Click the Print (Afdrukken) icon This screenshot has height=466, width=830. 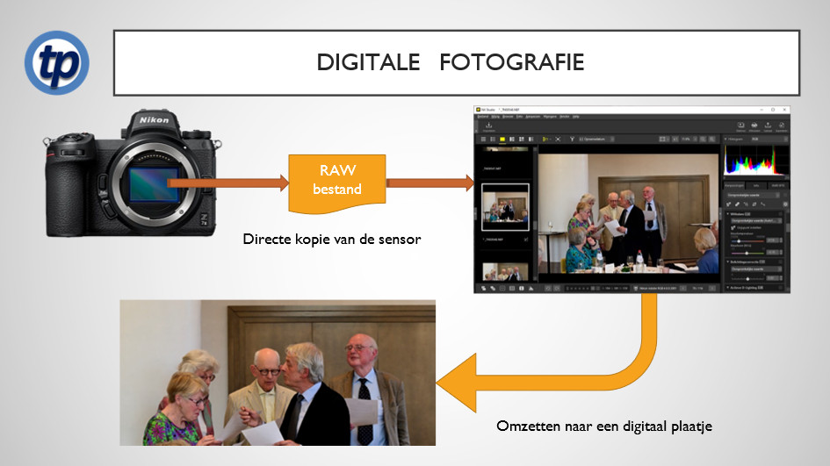tap(754, 126)
